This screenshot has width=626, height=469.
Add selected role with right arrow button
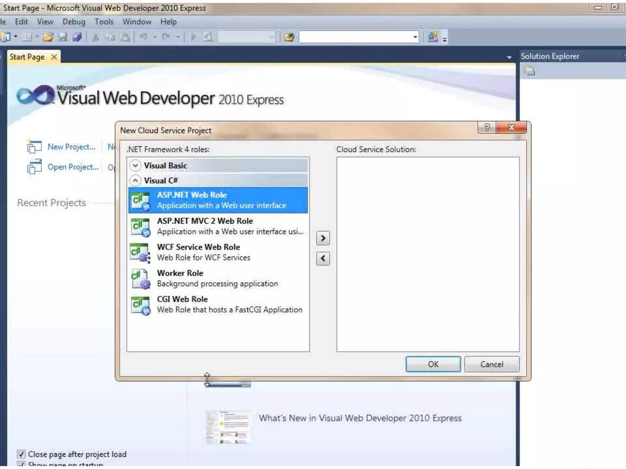(x=323, y=238)
